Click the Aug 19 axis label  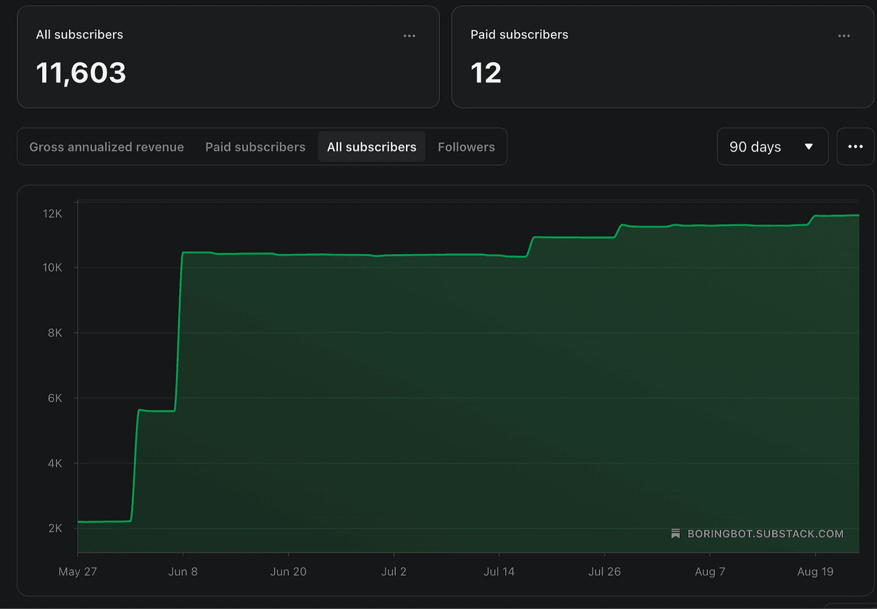pos(815,571)
